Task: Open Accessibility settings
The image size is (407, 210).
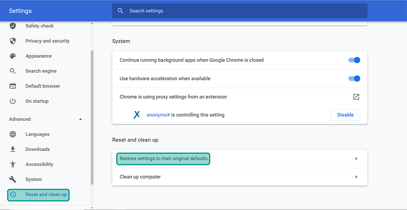Action: click(39, 164)
